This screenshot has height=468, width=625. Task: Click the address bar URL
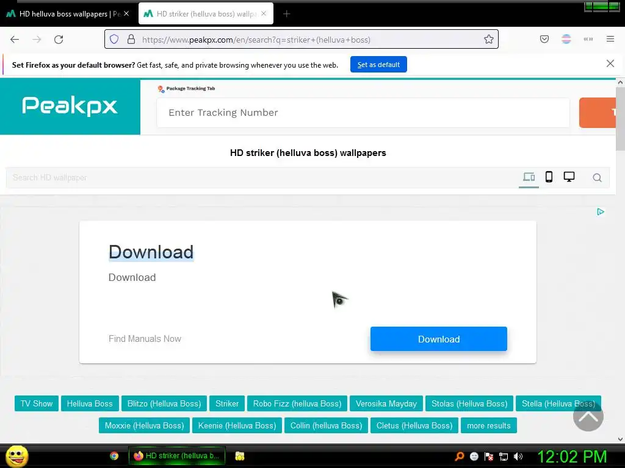coord(256,40)
